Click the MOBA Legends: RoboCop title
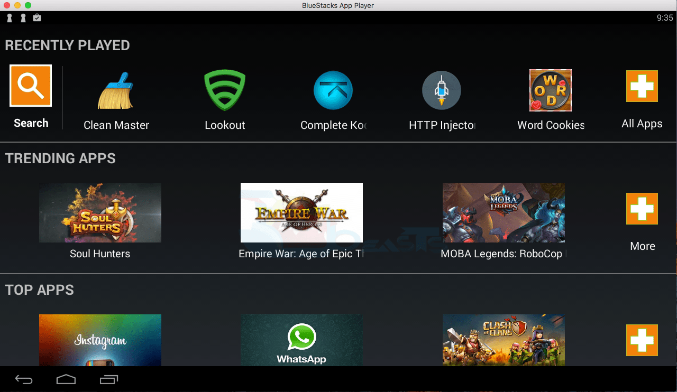Viewport: 677px width, 392px height. click(x=504, y=254)
